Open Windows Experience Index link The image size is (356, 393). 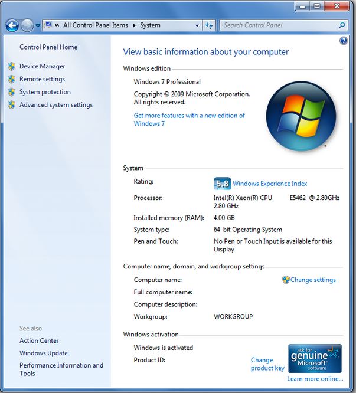point(270,184)
